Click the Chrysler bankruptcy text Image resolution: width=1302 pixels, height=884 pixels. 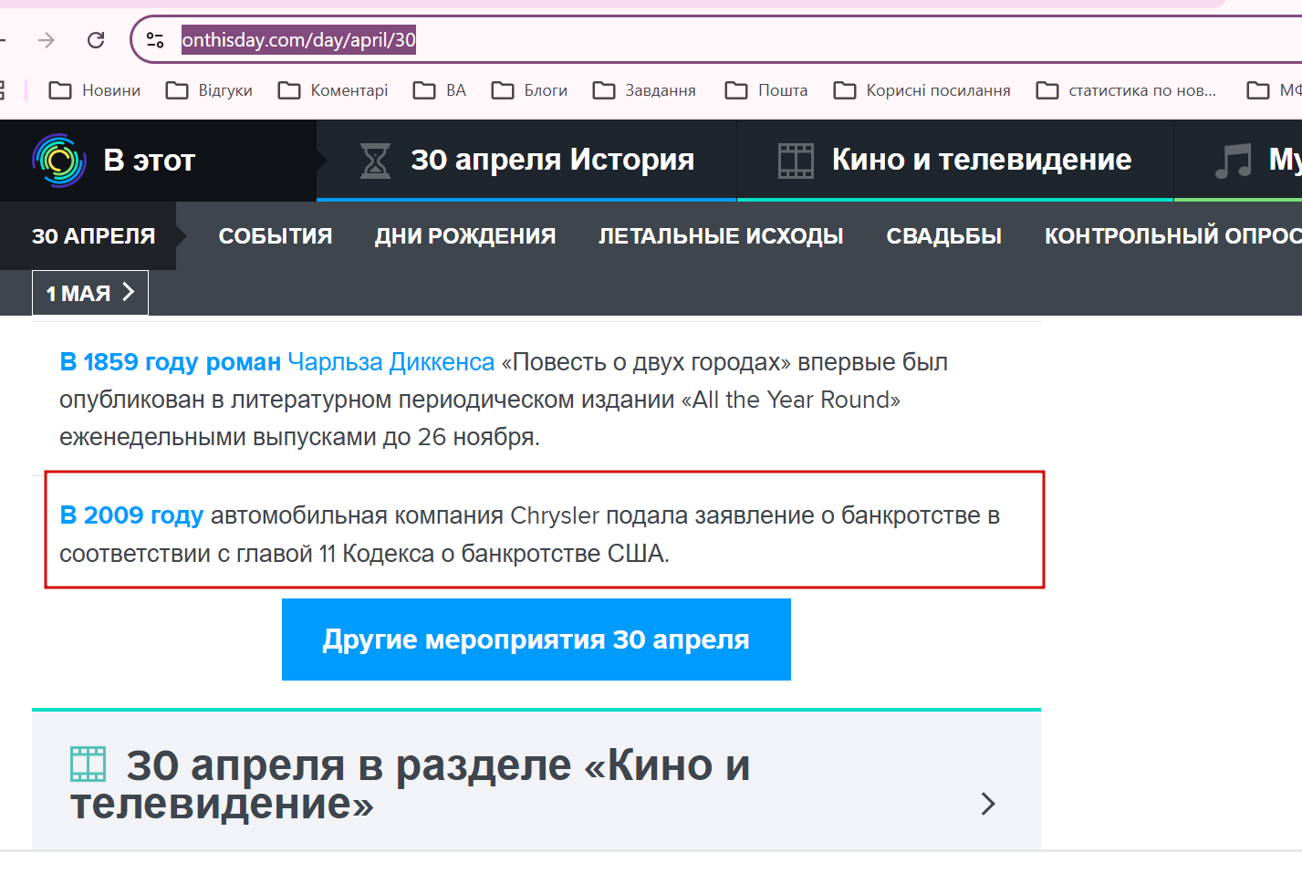529,535
